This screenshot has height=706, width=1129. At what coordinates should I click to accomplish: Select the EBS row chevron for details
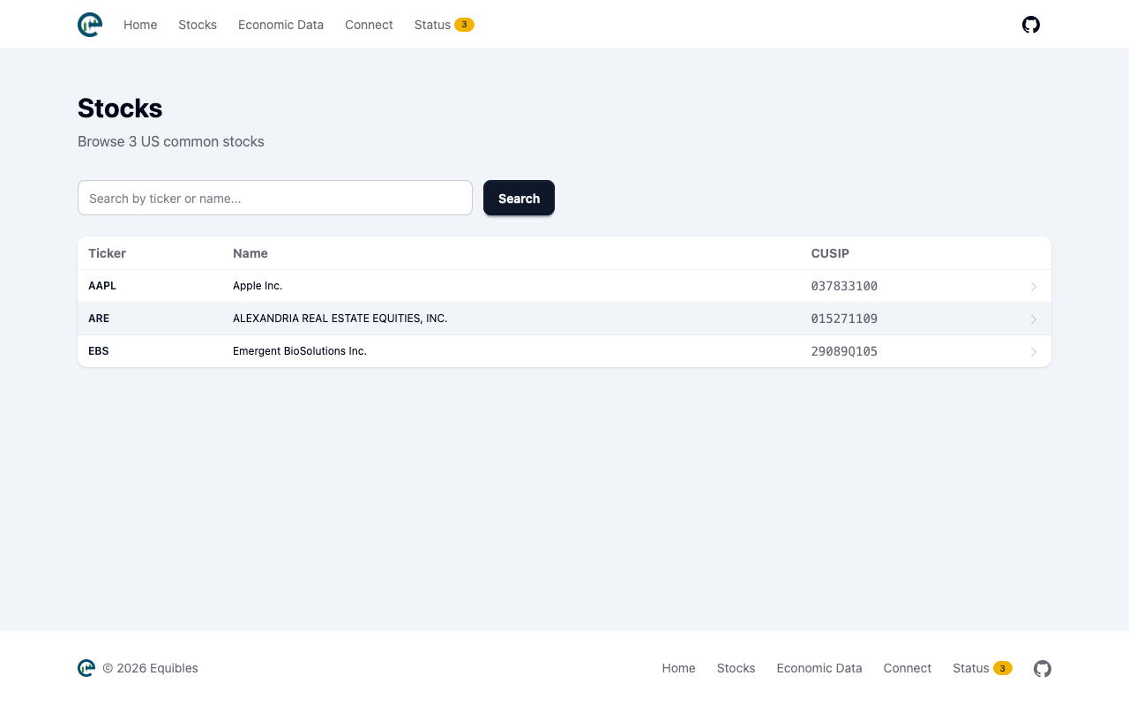tap(1033, 351)
